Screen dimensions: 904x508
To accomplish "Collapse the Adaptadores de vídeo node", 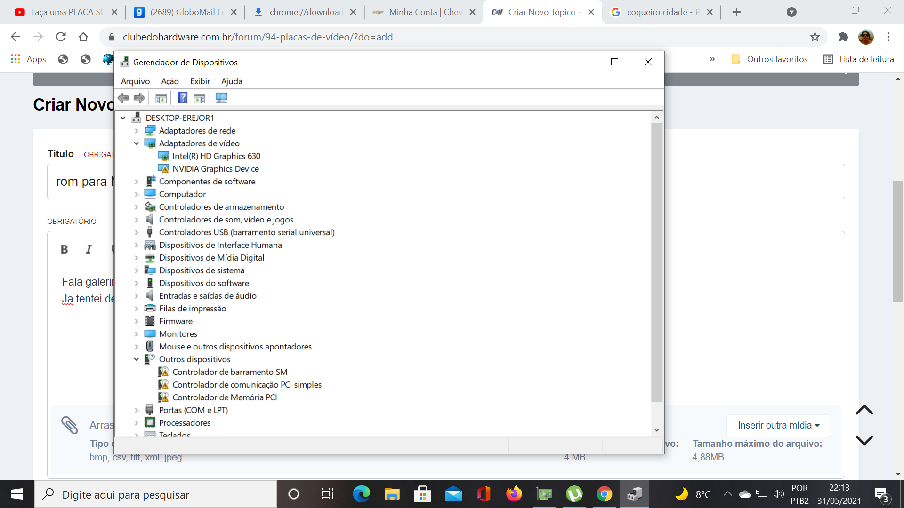I will click(x=137, y=143).
